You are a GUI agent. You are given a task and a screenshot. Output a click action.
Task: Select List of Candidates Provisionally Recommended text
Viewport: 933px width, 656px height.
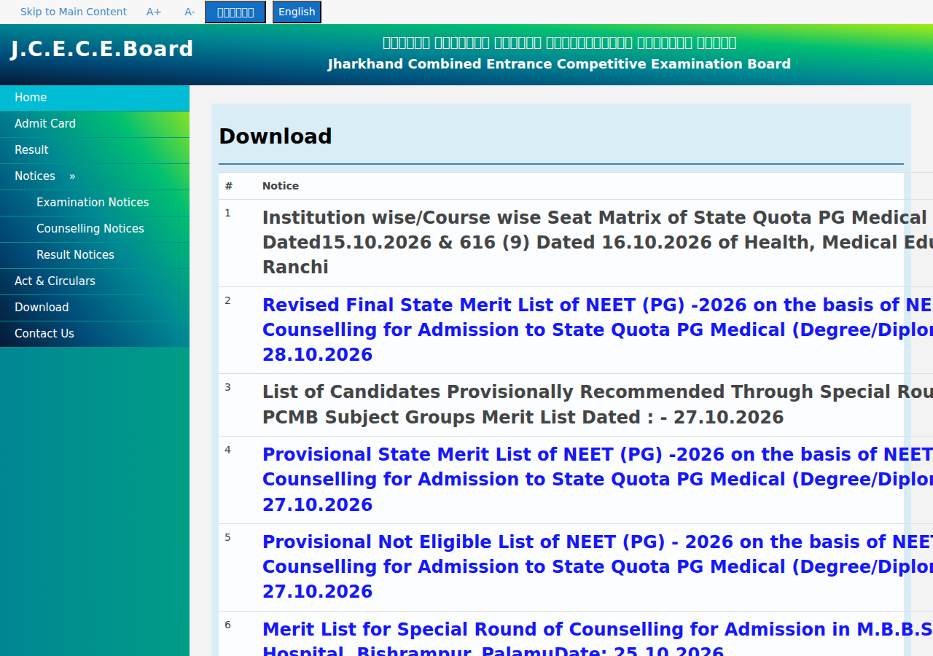[x=598, y=405]
